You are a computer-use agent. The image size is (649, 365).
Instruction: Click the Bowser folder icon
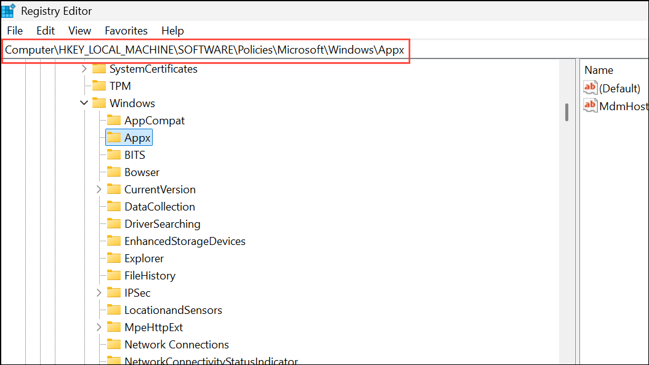(x=114, y=172)
